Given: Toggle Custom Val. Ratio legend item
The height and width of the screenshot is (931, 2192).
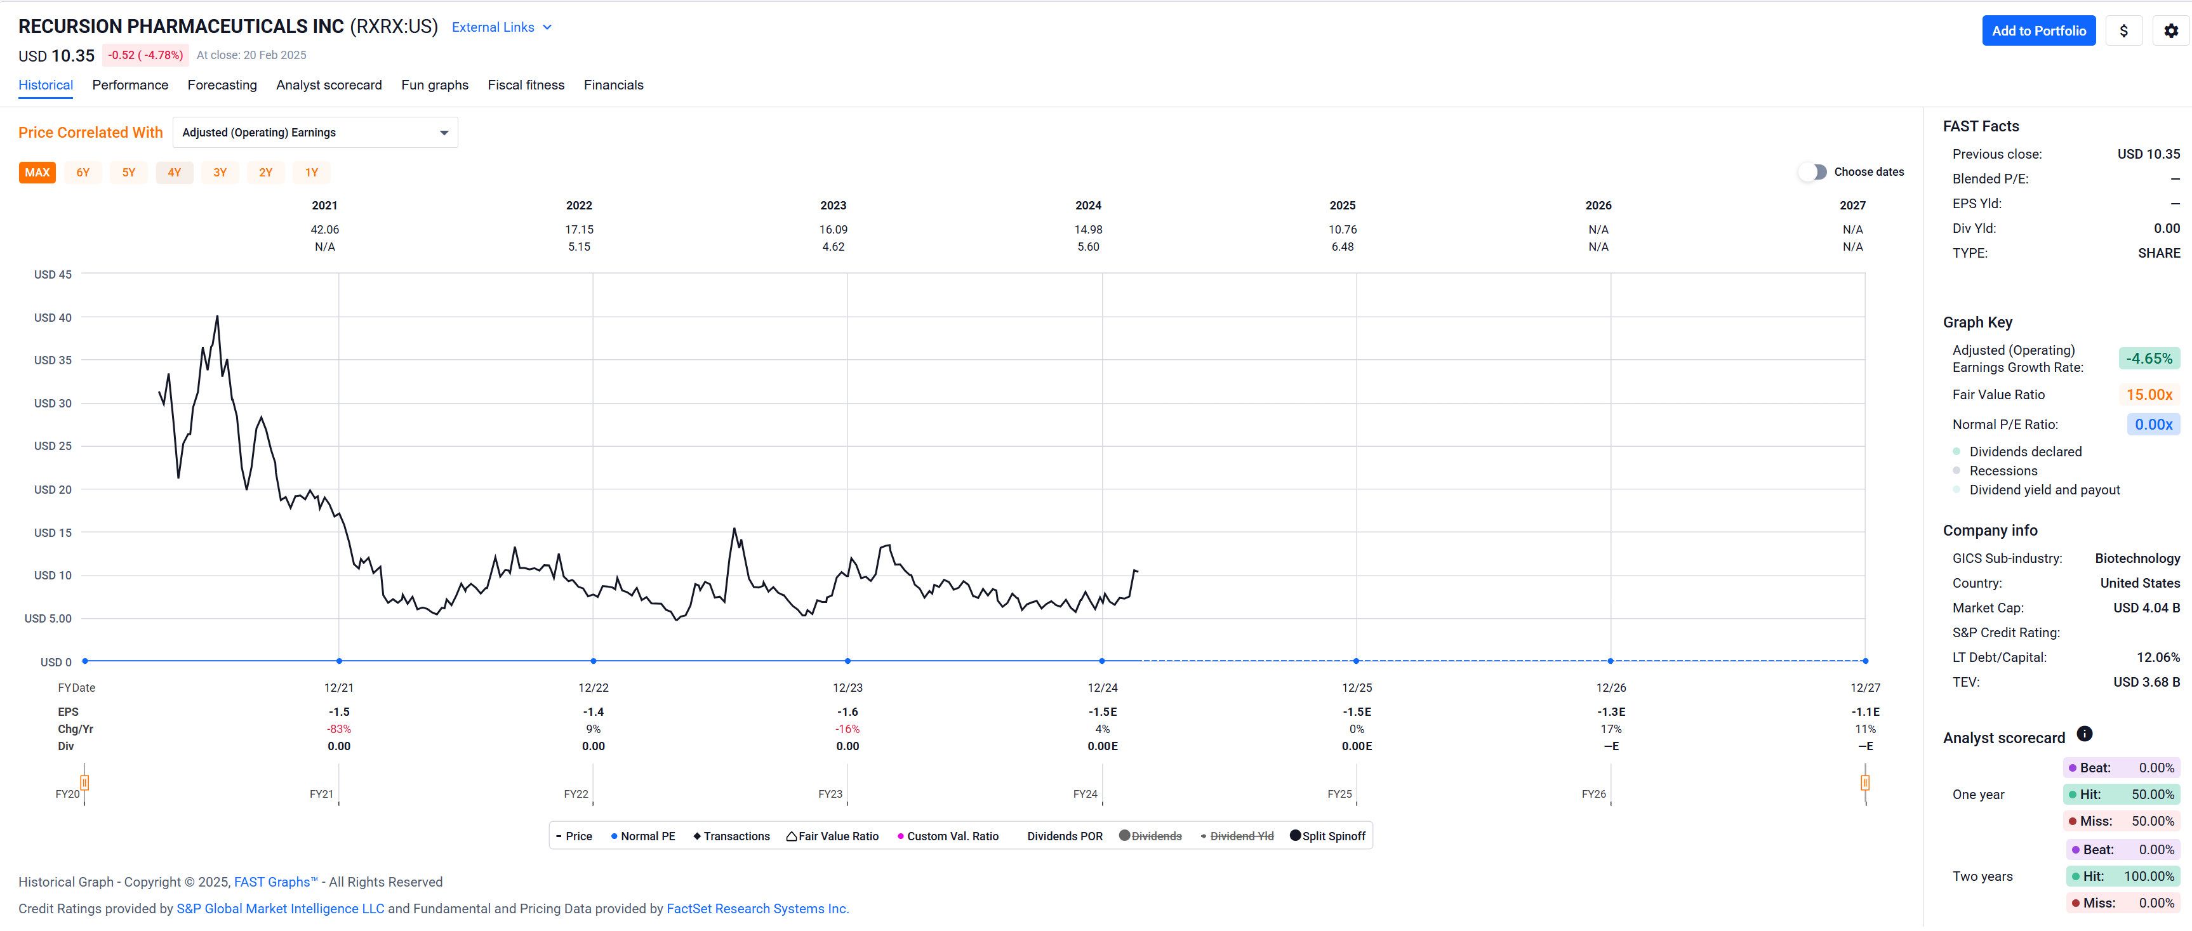Looking at the screenshot, I should (948, 836).
